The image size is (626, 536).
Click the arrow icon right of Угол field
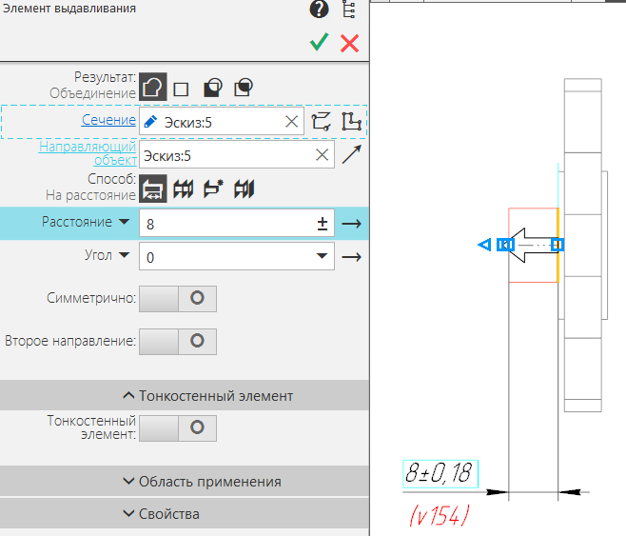point(352,257)
